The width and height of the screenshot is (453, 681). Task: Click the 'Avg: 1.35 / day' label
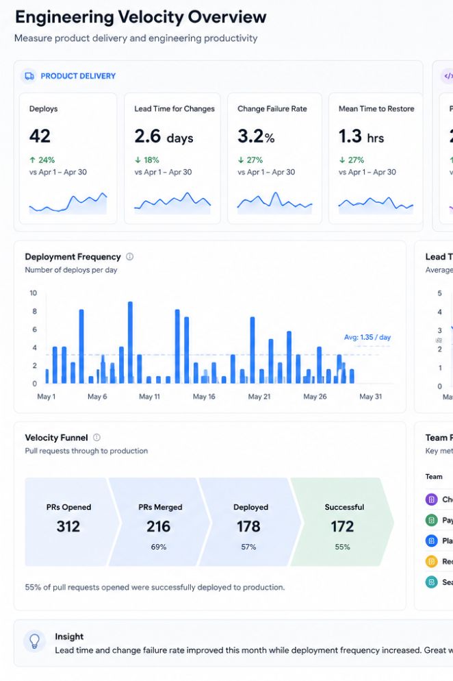[367, 337]
